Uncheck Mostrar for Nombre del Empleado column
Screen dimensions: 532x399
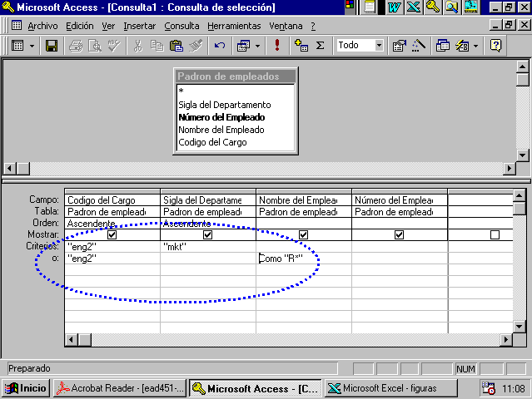(303, 234)
